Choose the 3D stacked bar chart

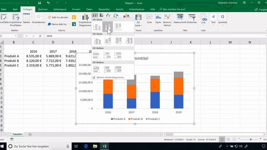pyautogui.click(x=107, y=70)
